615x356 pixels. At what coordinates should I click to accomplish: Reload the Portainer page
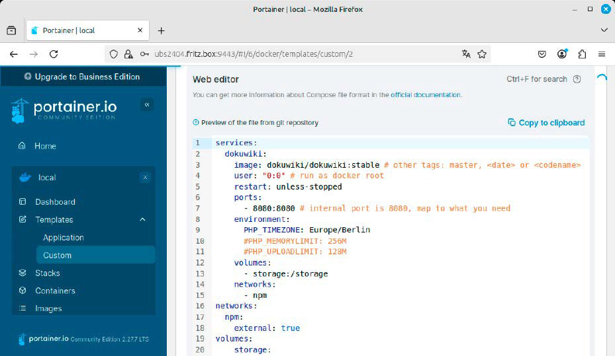tap(54, 54)
